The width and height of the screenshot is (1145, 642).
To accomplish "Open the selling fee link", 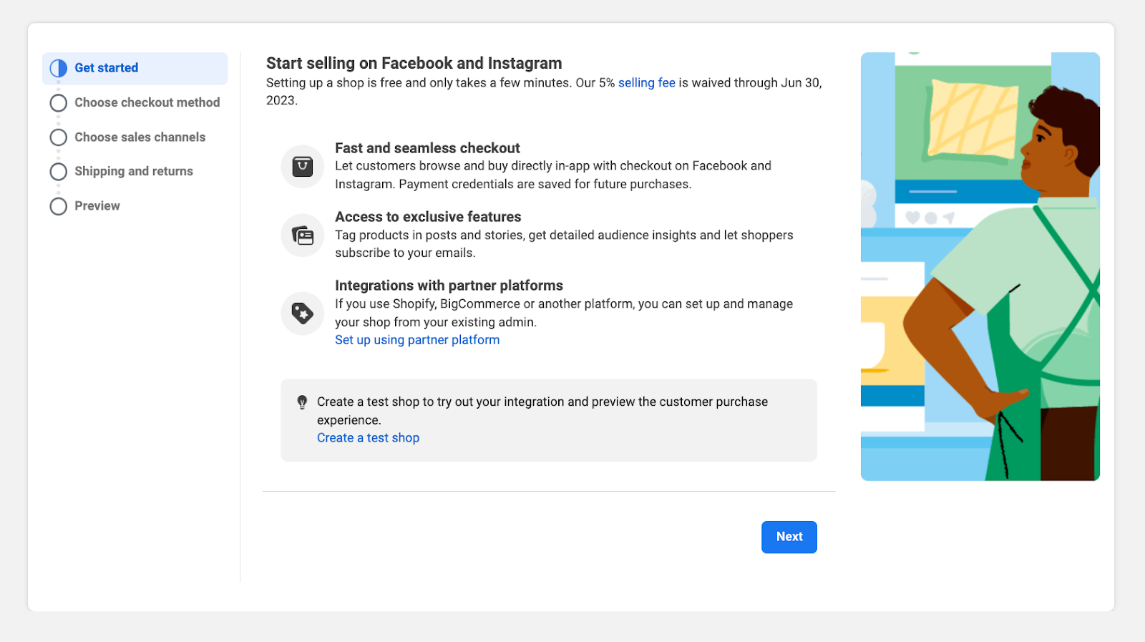I will click(646, 83).
